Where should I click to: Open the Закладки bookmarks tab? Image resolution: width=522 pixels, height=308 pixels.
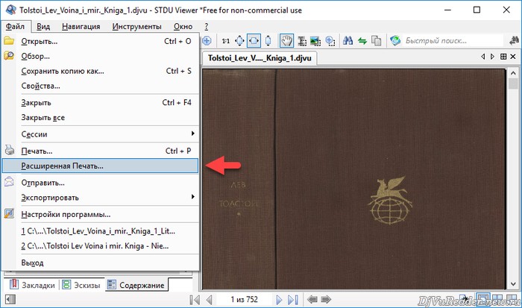click(32, 285)
